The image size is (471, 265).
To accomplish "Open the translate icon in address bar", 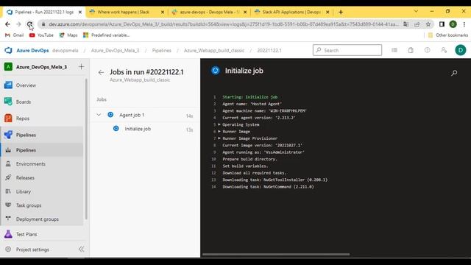I will pos(406,24).
